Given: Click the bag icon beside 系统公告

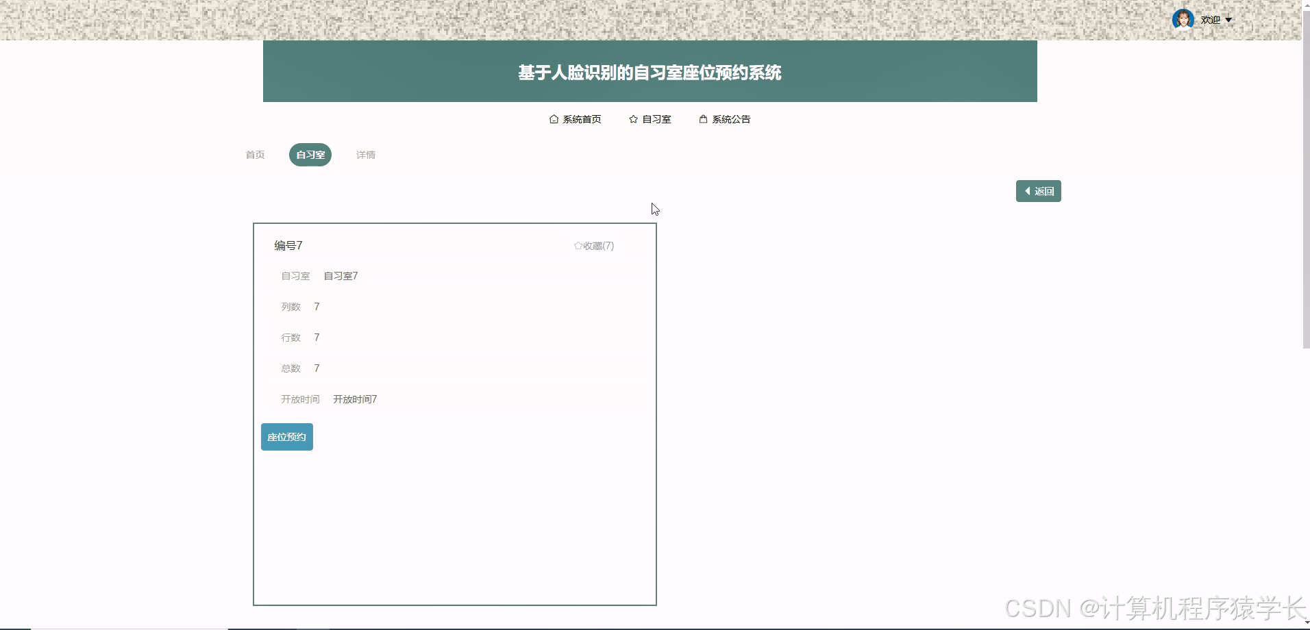Looking at the screenshot, I should 703,119.
